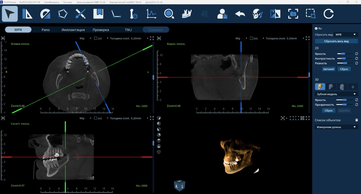The image size is (361, 194).
Task: Select the ruler length measurement tool
Action: tap(27, 14)
